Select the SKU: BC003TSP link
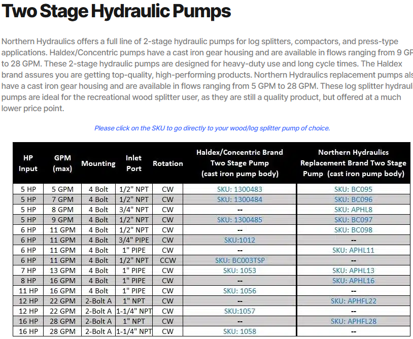 [239, 260]
